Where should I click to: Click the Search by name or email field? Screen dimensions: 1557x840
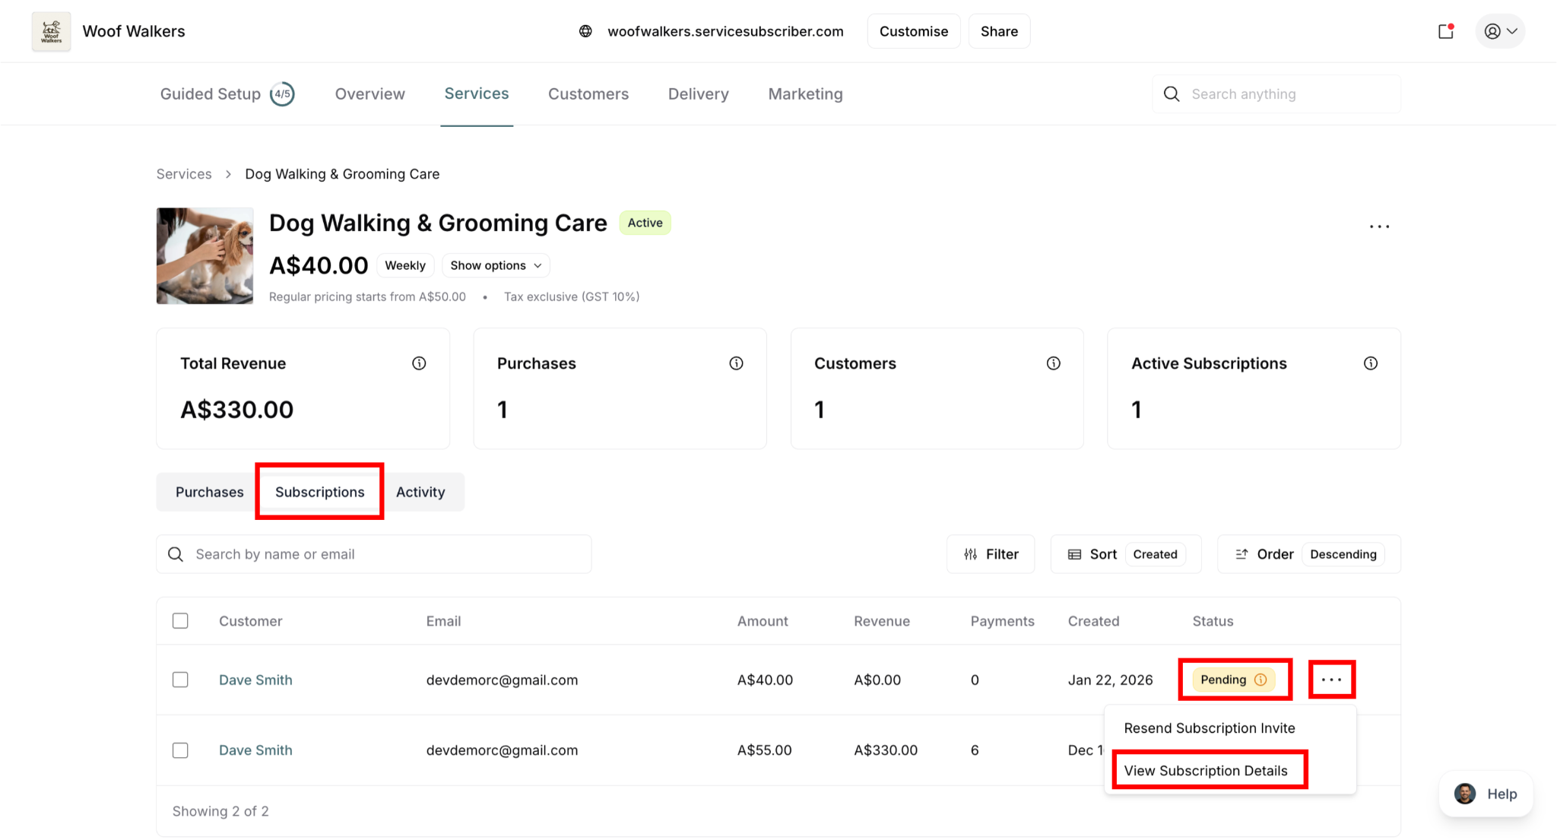[x=374, y=554]
